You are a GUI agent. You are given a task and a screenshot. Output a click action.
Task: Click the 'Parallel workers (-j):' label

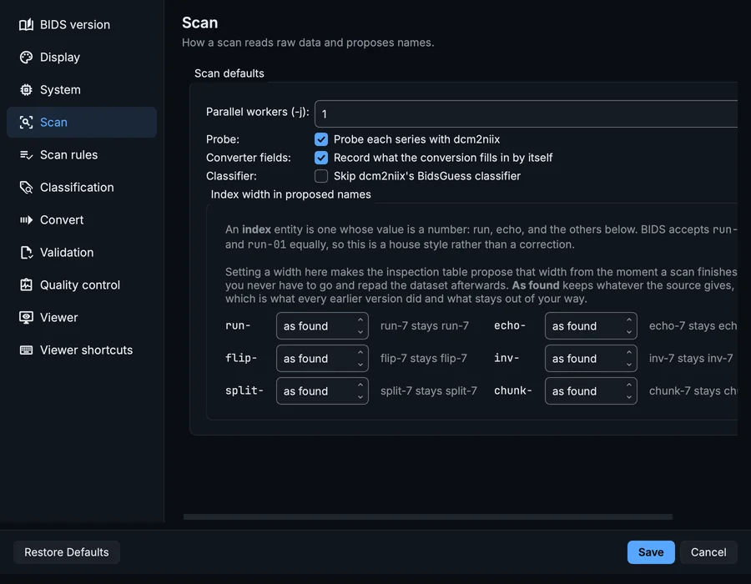[x=258, y=112]
